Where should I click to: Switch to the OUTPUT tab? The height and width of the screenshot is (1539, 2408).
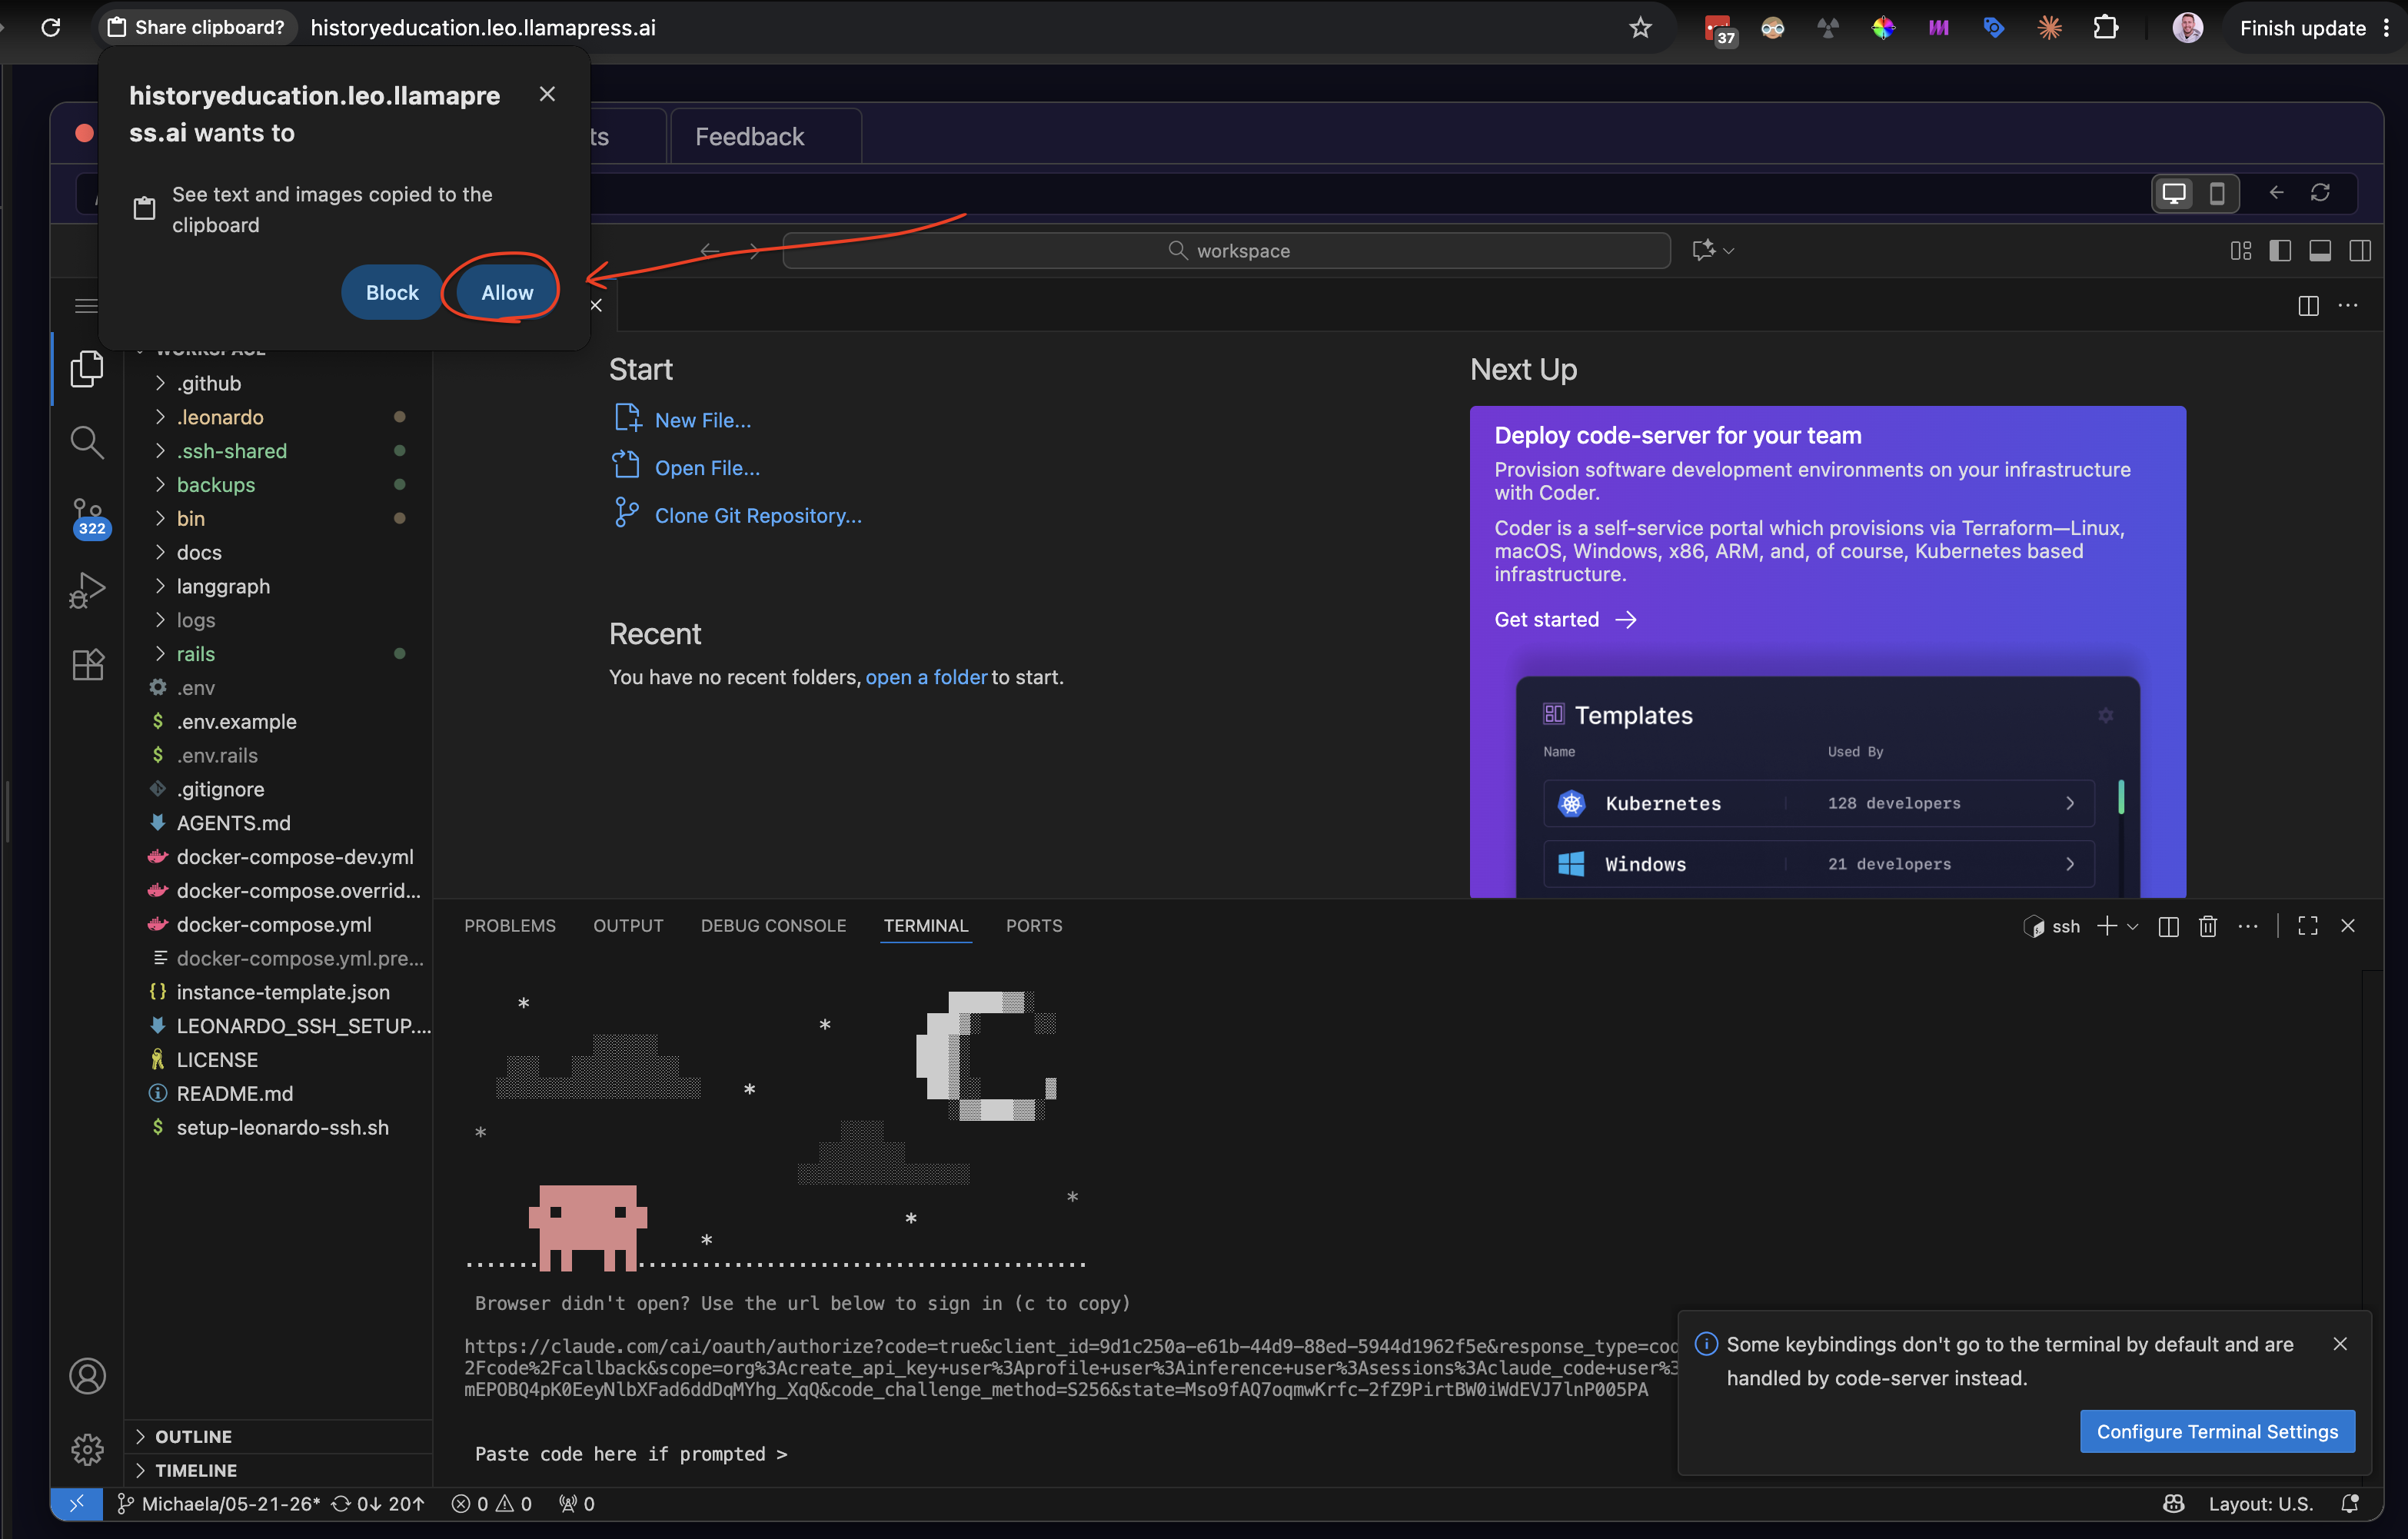click(628, 926)
